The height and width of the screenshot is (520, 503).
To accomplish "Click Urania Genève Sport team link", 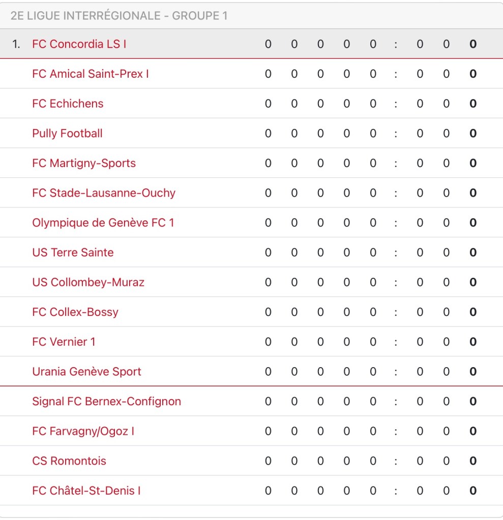I will [x=86, y=372].
